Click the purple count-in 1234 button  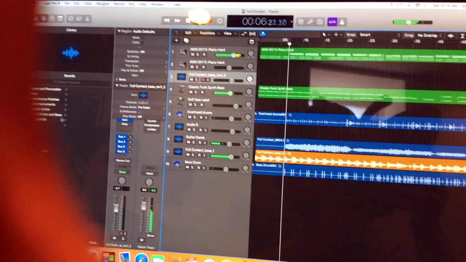pyautogui.click(x=332, y=22)
